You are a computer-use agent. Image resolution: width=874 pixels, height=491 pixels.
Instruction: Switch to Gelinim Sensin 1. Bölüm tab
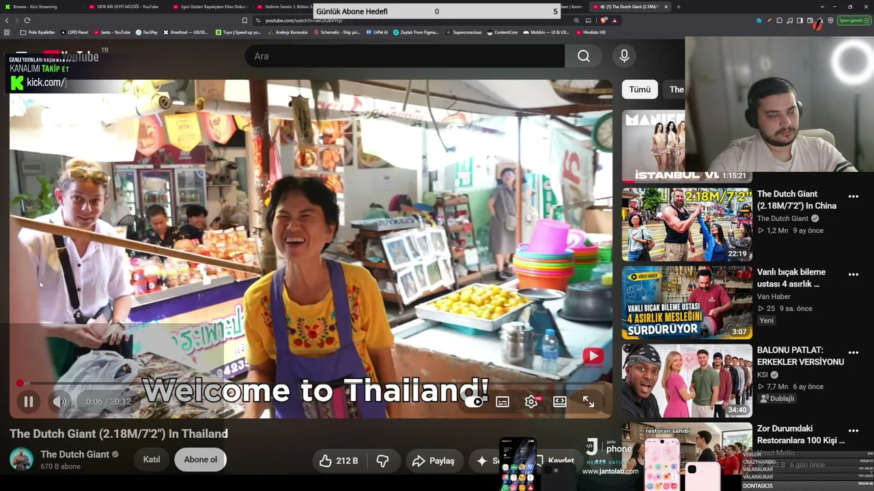click(283, 7)
